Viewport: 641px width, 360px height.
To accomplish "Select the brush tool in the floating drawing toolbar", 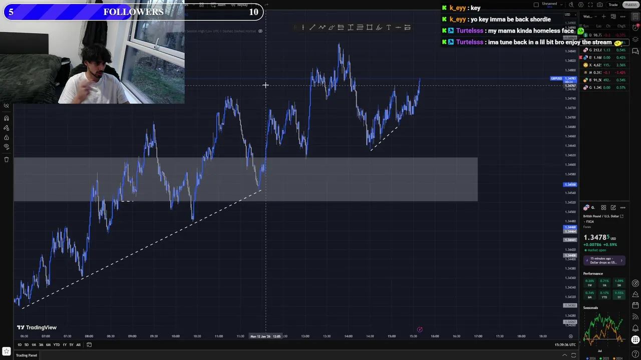I will pos(332,27).
